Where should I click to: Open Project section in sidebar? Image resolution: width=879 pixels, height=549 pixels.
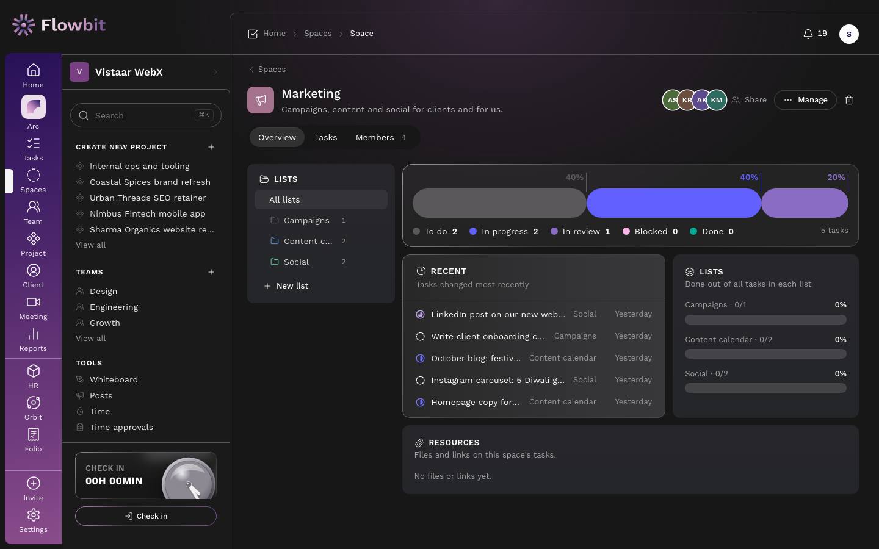pyautogui.click(x=33, y=245)
